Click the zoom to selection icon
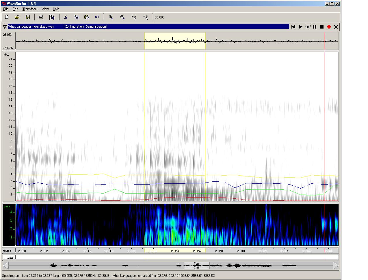The height and width of the screenshot is (280, 368). pyautogui.click(x=134, y=17)
